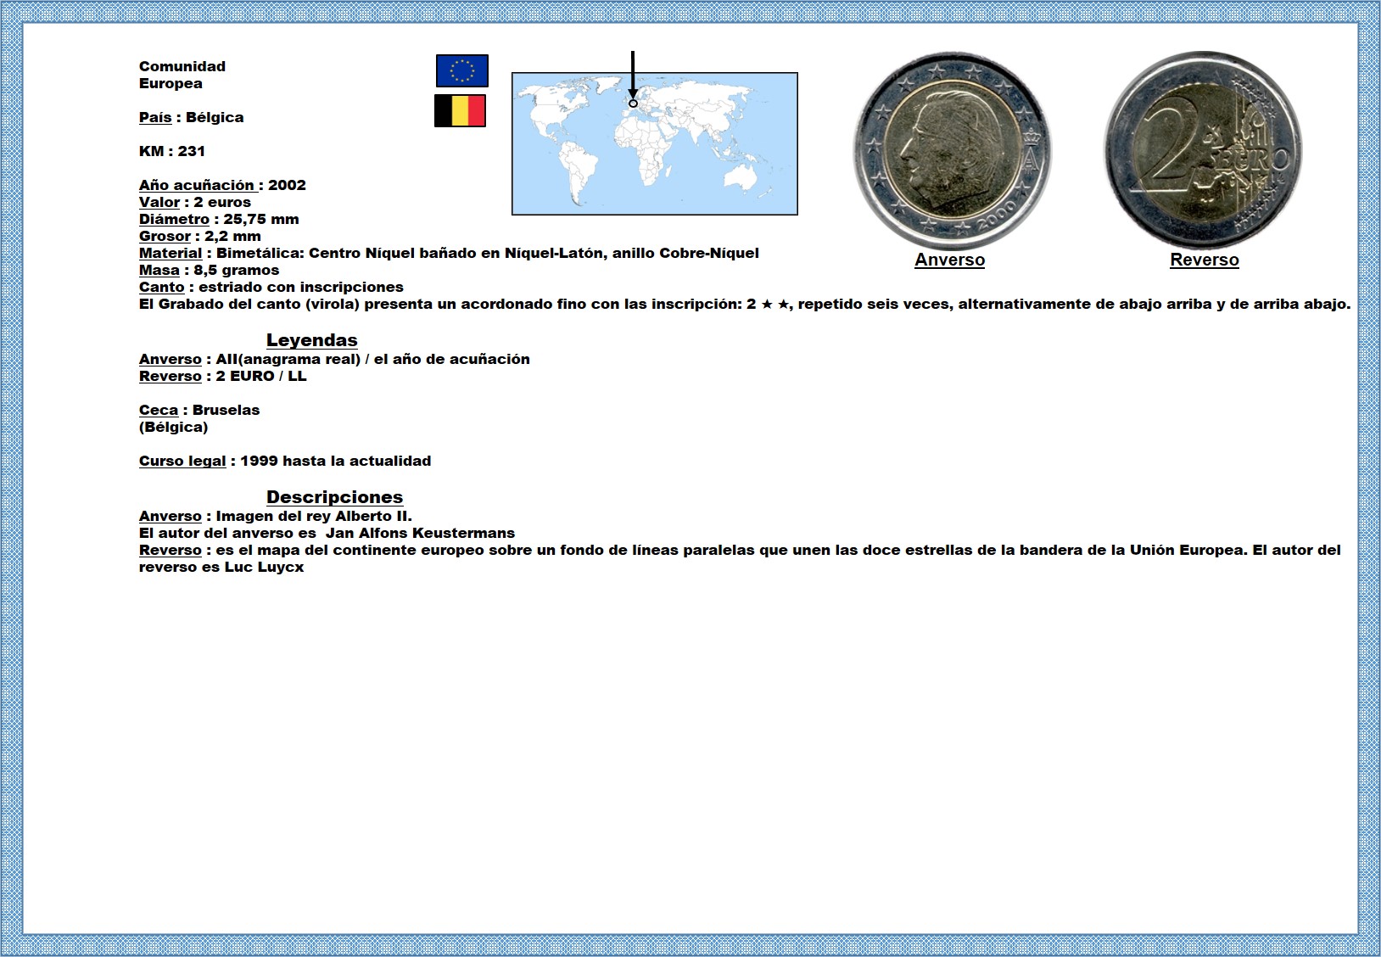This screenshot has width=1381, height=957.
Task: Click the Leyendas section heading
Action: pos(311,340)
